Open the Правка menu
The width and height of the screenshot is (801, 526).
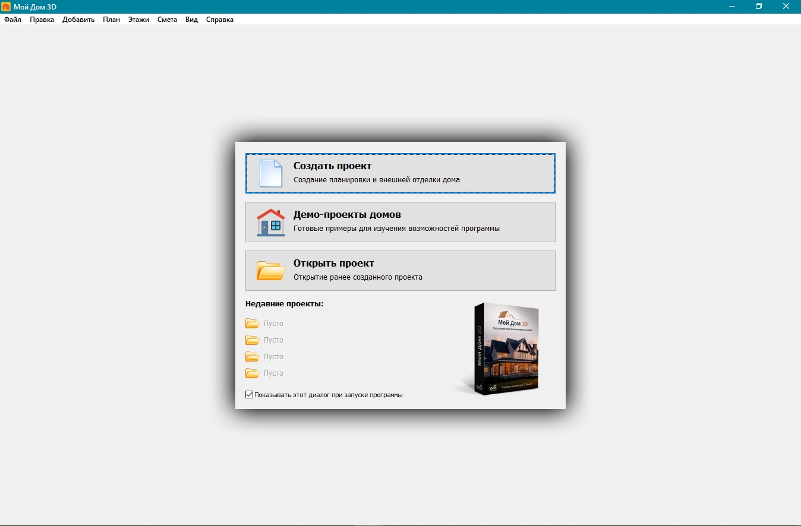pyautogui.click(x=42, y=20)
